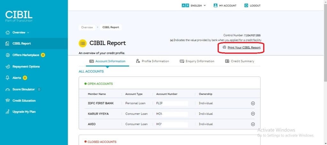Expand the IDFC FIRST BANK account row
327x145 pixels.
tap(253, 103)
